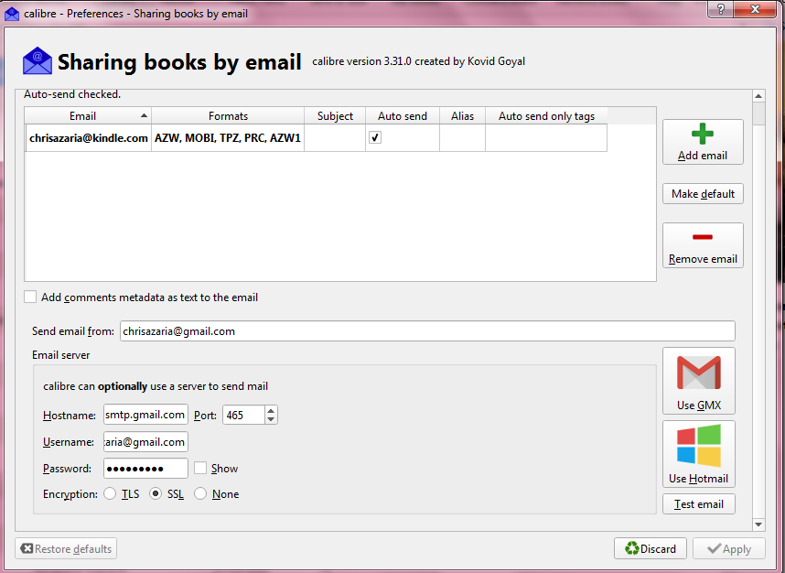
Task: Click the green plus Add email button
Action: pyautogui.click(x=703, y=142)
